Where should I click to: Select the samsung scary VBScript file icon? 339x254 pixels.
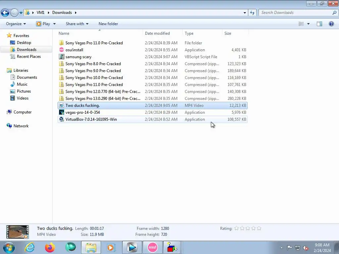coord(61,57)
